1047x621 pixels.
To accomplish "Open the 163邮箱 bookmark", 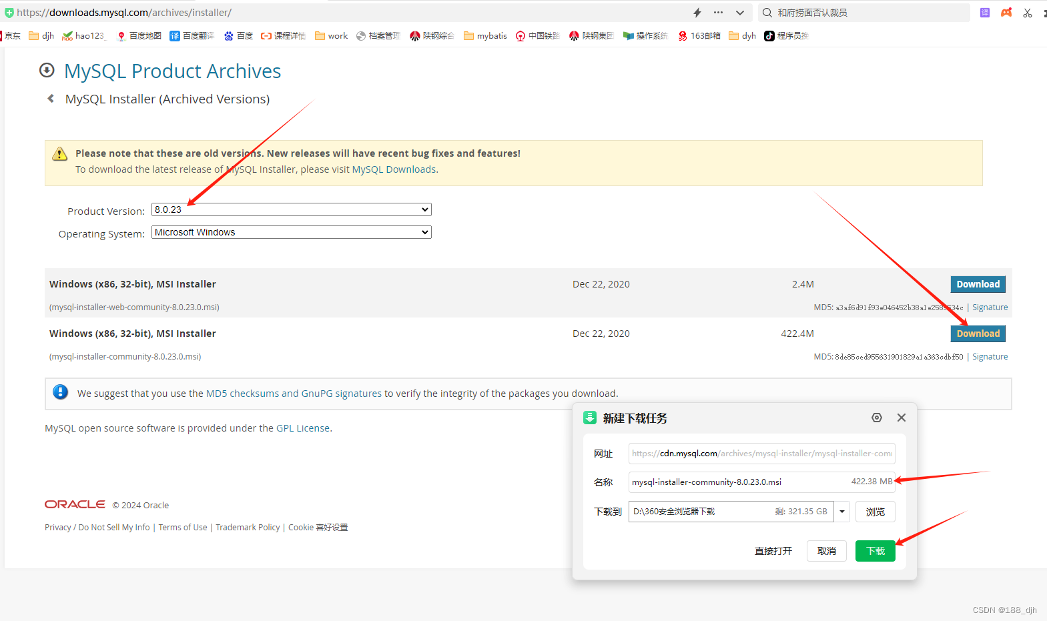I will (x=699, y=36).
